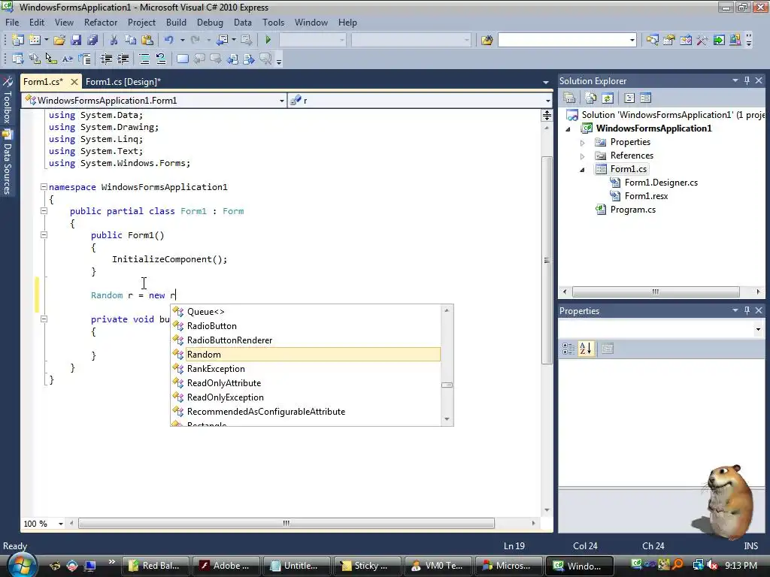
Task: Decrease line indent icon in text editor toolbar
Action: tap(106, 59)
